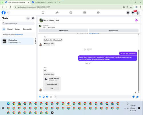Screen dimensions: 143x115
Task: Click the 479-316-1514 message bubble
Action: click(49, 74)
